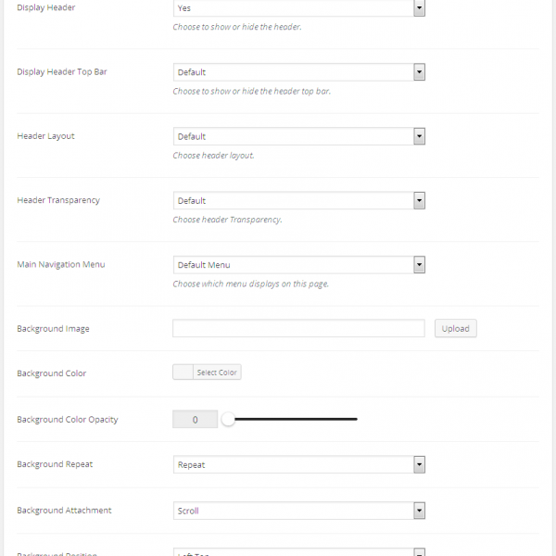Click the 'Scroll' value in Background Attachment
Image resolution: width=556 pixels, height=556 pixels.
[x=188, y=511]
